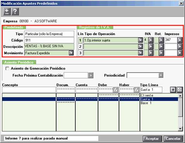Click the square line-edit icon beside Tipo Línea
Image resolution: width=185 pixels, height=143 pixels.
coord(173,90)
